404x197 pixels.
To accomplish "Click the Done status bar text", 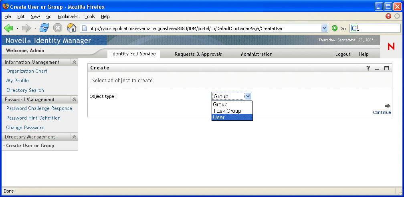I will tap(9, 191).
